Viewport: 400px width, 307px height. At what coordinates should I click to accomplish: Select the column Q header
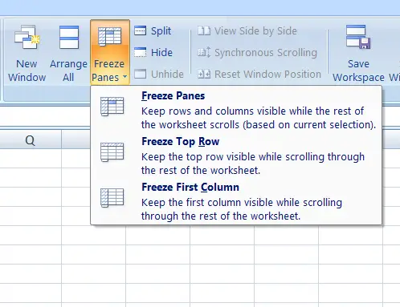pos(31,139)
